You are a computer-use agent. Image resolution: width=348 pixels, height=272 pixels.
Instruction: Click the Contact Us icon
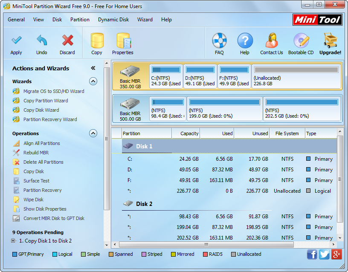pyautogui.click(x=272, y=41)
